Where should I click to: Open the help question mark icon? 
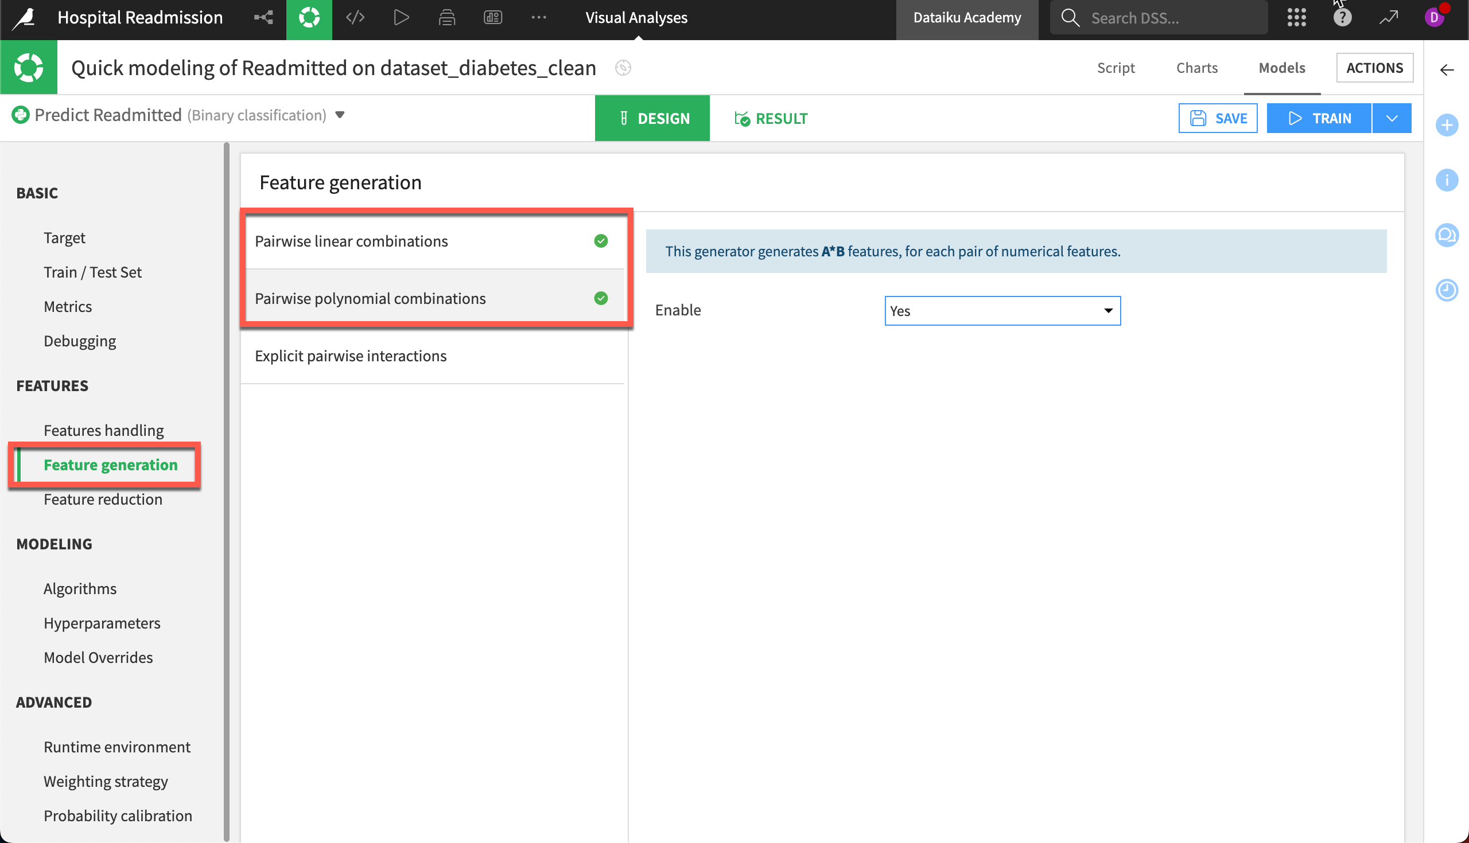(1342, 17)
